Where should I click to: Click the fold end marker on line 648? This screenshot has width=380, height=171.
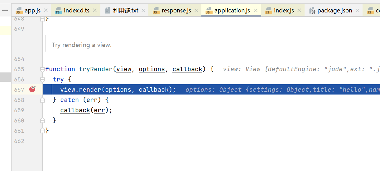click(x=42, y=19)
